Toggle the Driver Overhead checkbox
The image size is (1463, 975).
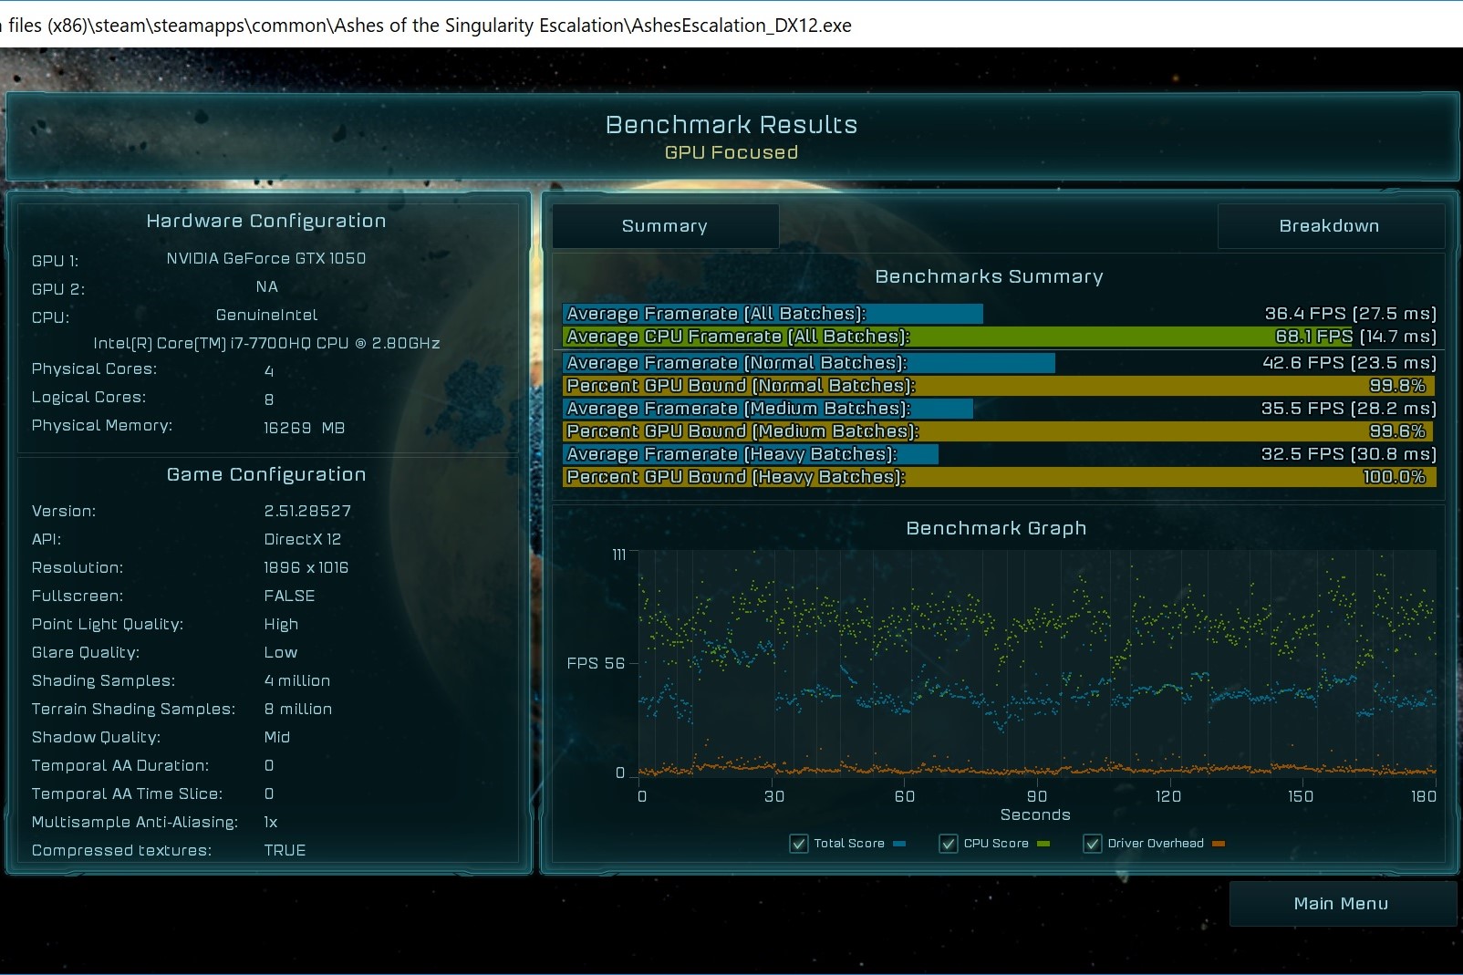[x=1092, y=844]
